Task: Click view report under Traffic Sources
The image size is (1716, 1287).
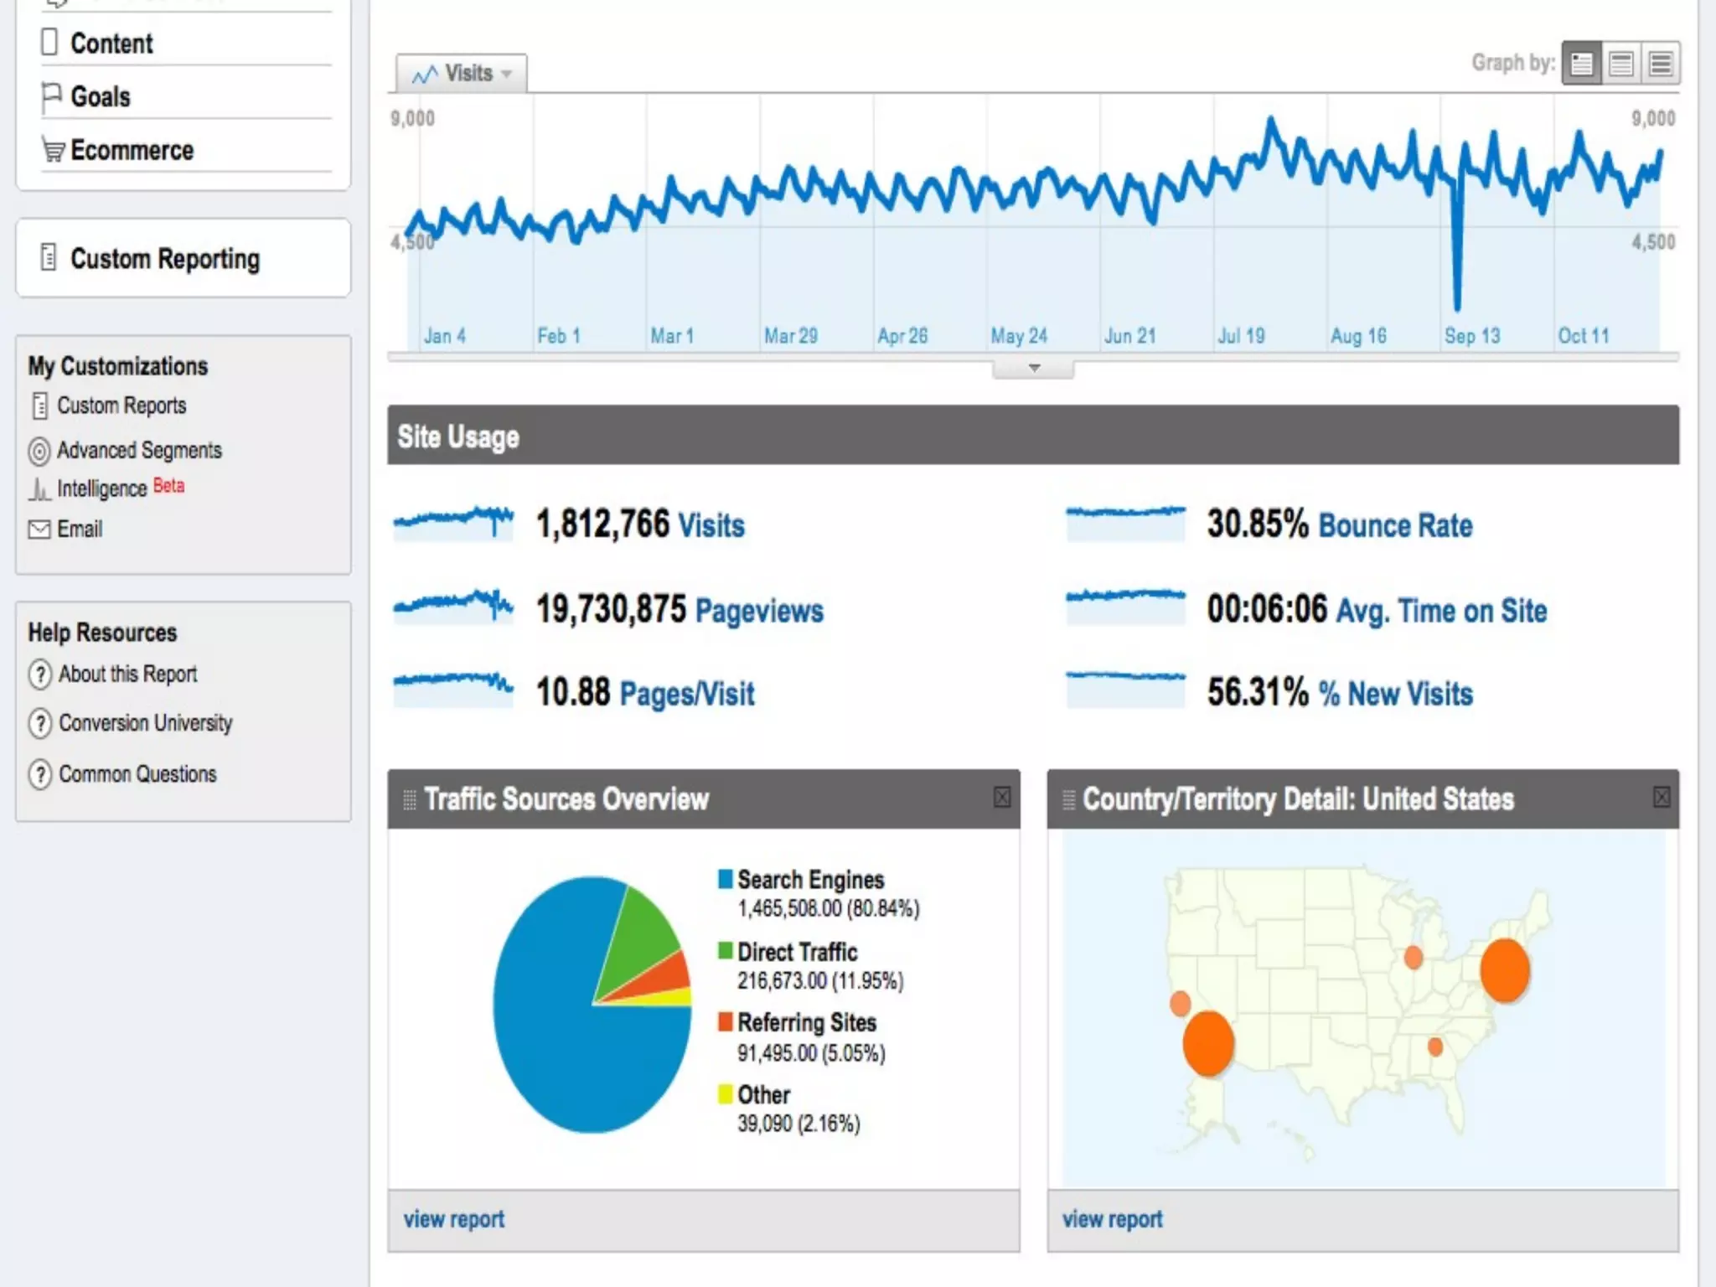Action: [x=453, y=1219]
